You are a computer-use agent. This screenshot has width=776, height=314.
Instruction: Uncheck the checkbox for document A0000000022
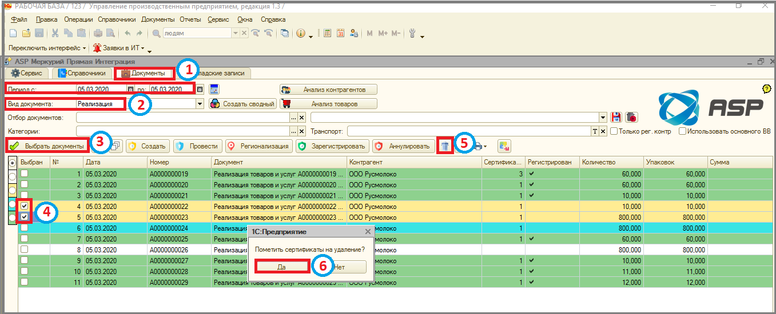25,206
